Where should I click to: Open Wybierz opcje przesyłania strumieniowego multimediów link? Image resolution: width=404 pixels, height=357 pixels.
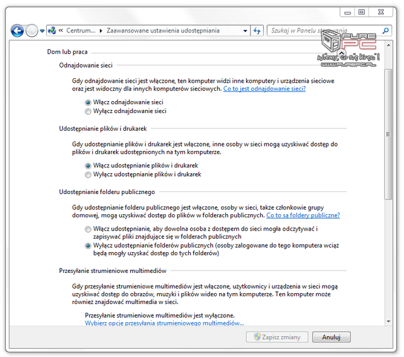coord(164,324)
